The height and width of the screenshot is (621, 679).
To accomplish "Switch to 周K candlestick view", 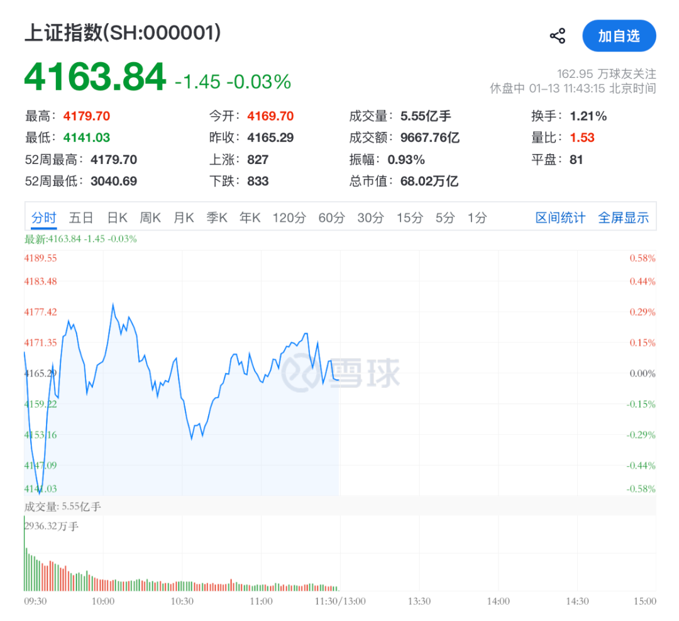I will [150, 218].
